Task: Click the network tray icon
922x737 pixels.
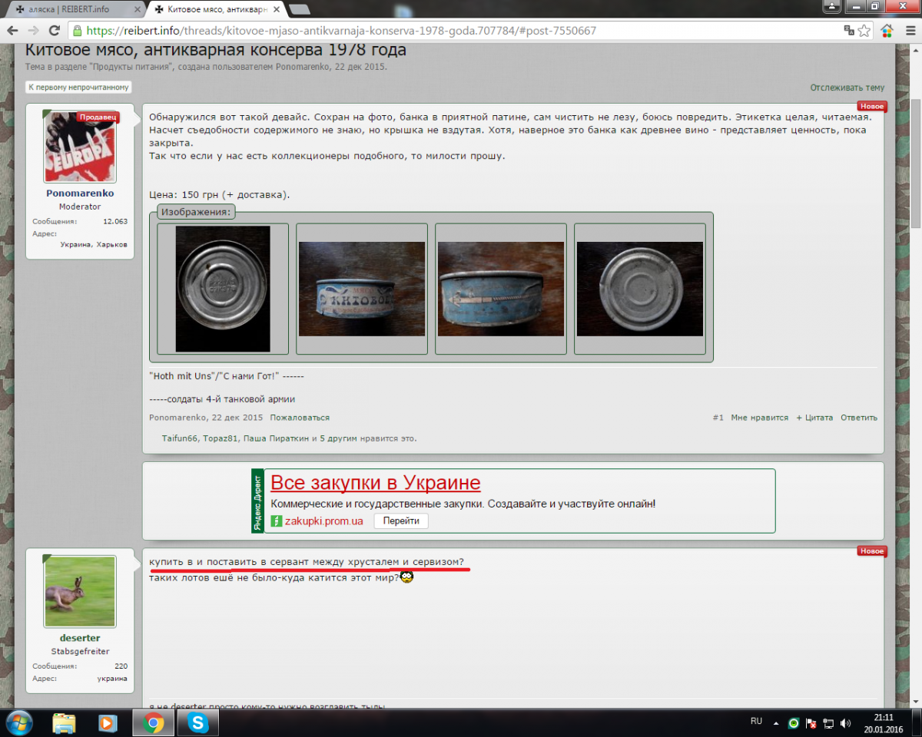Action: coord(828,722)
